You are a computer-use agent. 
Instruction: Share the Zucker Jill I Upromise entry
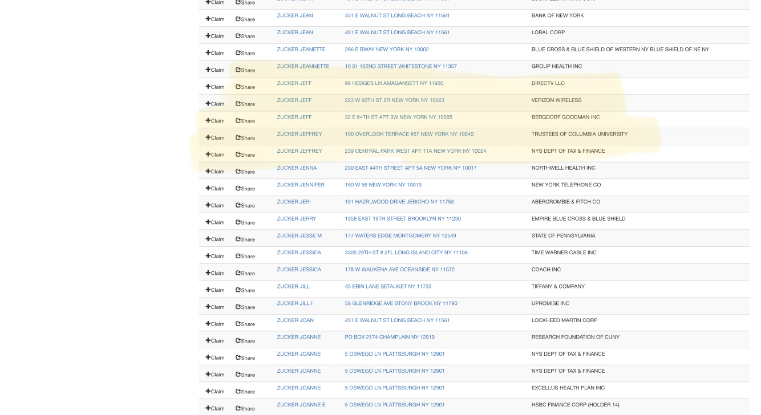pyautogui.click(x=245, y=307)
